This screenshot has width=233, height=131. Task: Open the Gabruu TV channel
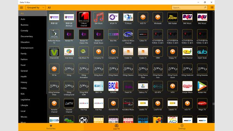(x=143, y=87)
